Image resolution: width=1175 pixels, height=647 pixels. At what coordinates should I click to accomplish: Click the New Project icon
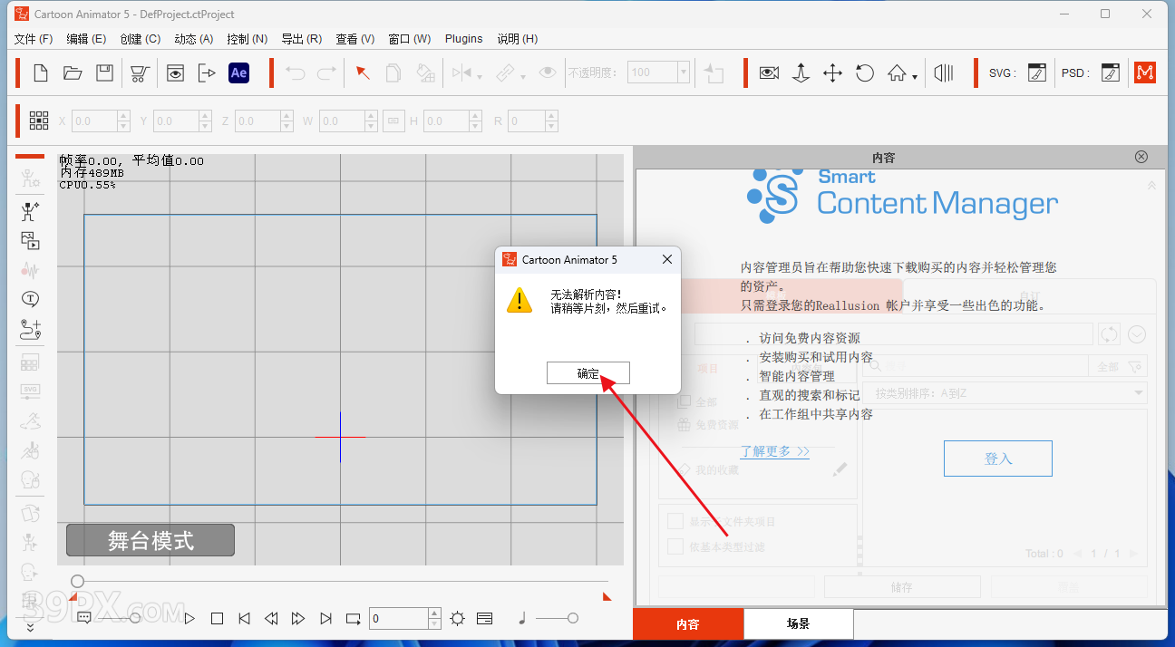click(41, 73)
